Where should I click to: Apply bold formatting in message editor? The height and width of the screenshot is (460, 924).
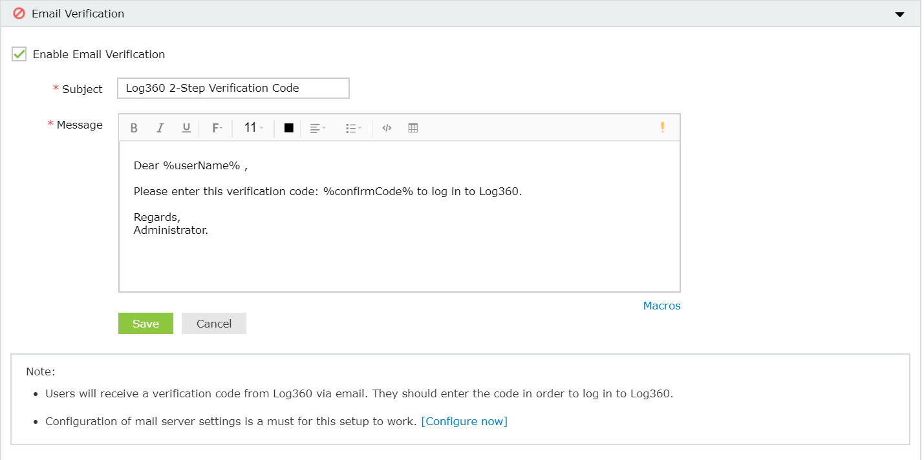pyautogui.click(x=134, y=127)
